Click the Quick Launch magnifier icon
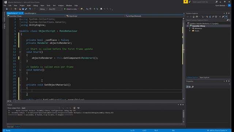 click(x=216, y=2)
